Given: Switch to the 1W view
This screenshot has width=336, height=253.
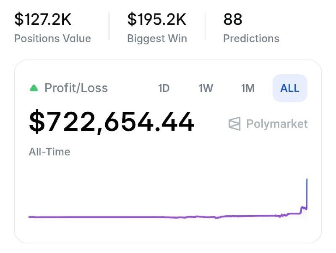Looking at the screenshot, I should 206,88.
